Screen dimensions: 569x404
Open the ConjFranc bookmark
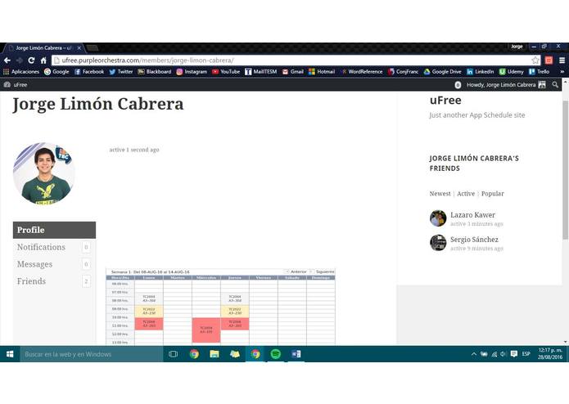pos(403,72)
